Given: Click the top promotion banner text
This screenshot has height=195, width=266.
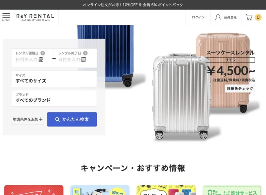Looking at the screenshot, I should pyautogui.click(x=133, y=5).
